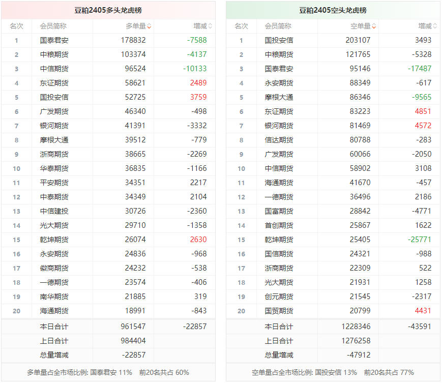Click 豆粕2405空头龙虎榜 title
This screenshot has height=383, width=442.
coord(333,11)
